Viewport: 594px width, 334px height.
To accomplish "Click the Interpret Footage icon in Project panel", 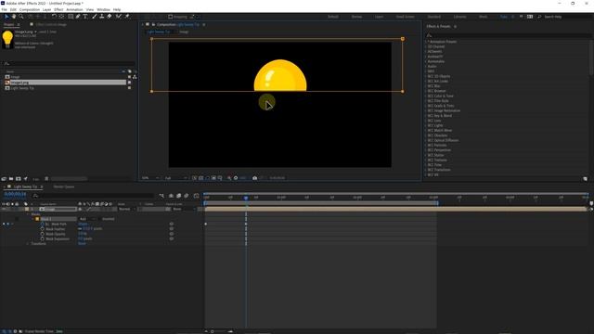I will [4, 179].
